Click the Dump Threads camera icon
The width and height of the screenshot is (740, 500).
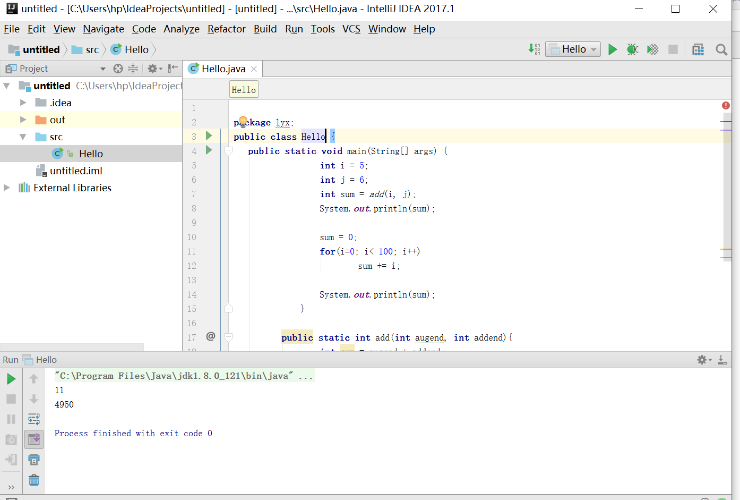pos(11,439)
